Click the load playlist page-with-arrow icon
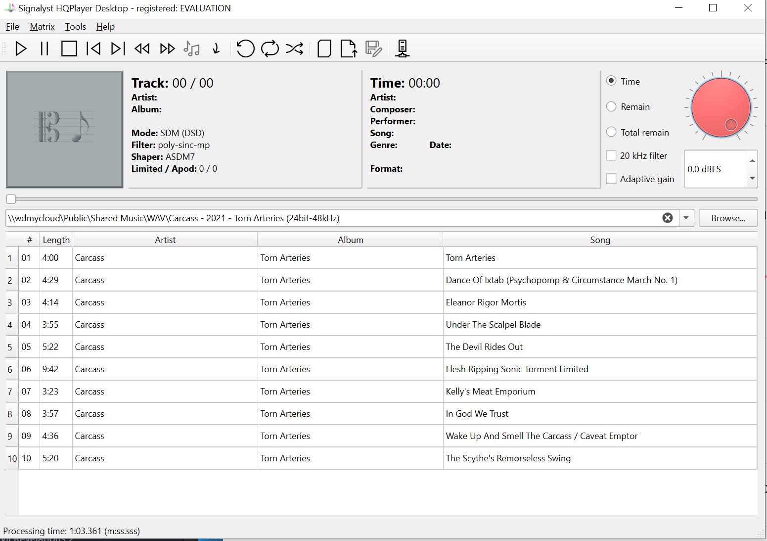The height and width of the screenshot is (541, 767). 349,49
